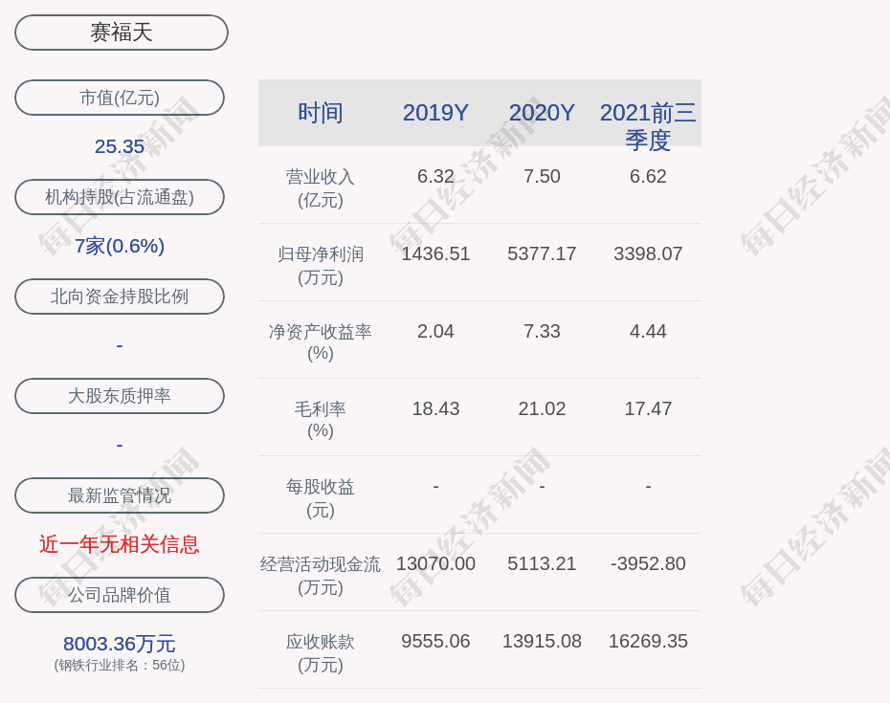Click ROE value 2.04
Screen dimensions: 890x703
tap(436, 331)
